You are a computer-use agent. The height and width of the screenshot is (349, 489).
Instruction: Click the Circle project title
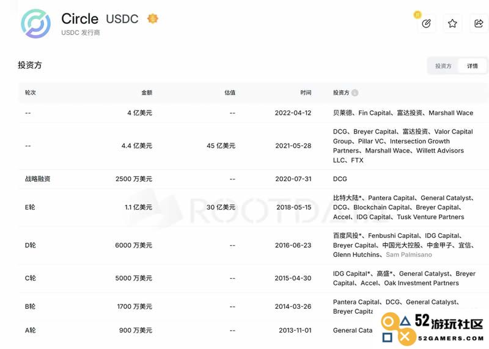(80, 19)
